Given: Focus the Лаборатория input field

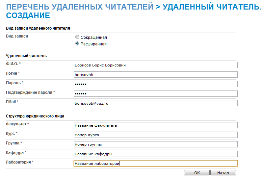Looking at the screenshot, I should point(156,163).
